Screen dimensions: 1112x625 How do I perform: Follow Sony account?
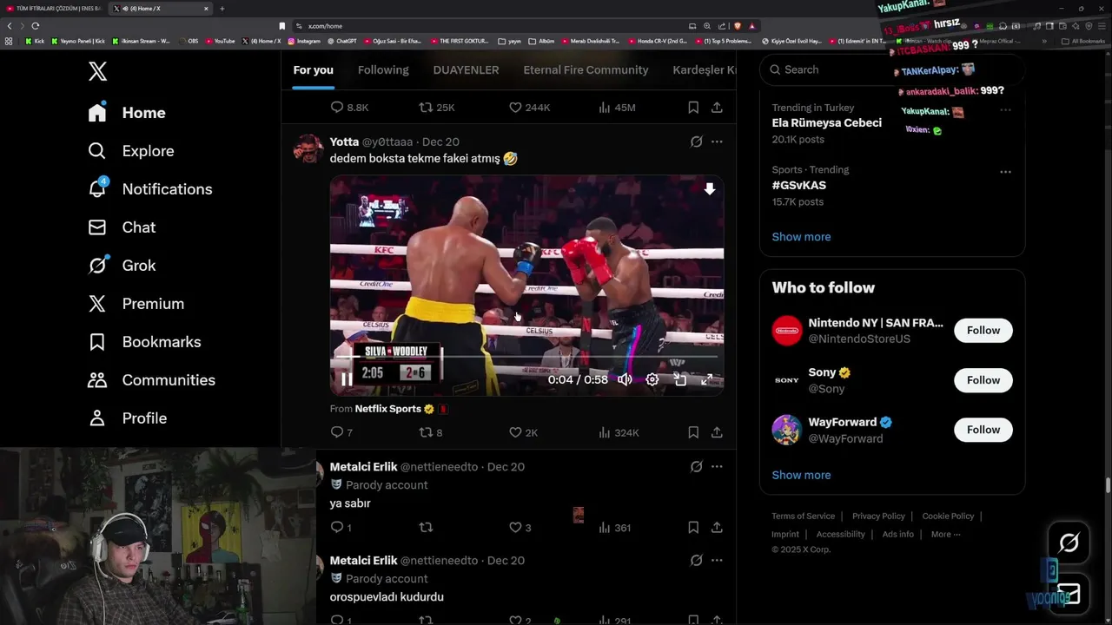(x=983, y=379)
